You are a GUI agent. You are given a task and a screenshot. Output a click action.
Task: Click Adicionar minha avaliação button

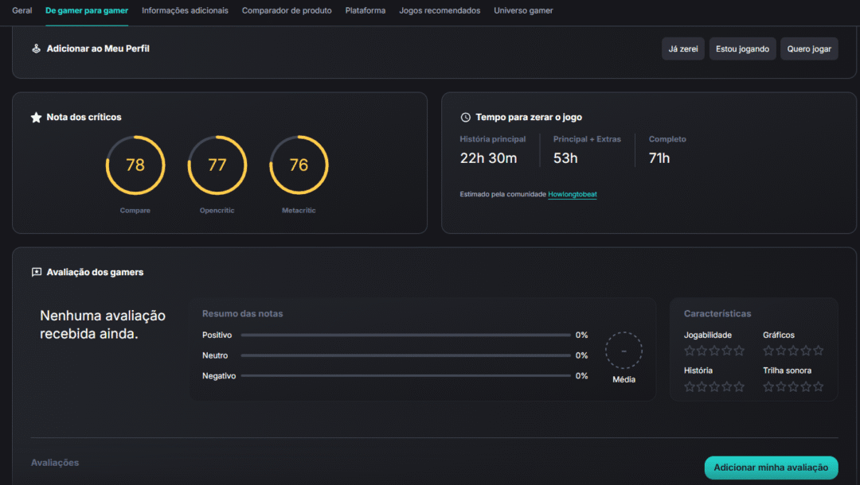point(771,468)
